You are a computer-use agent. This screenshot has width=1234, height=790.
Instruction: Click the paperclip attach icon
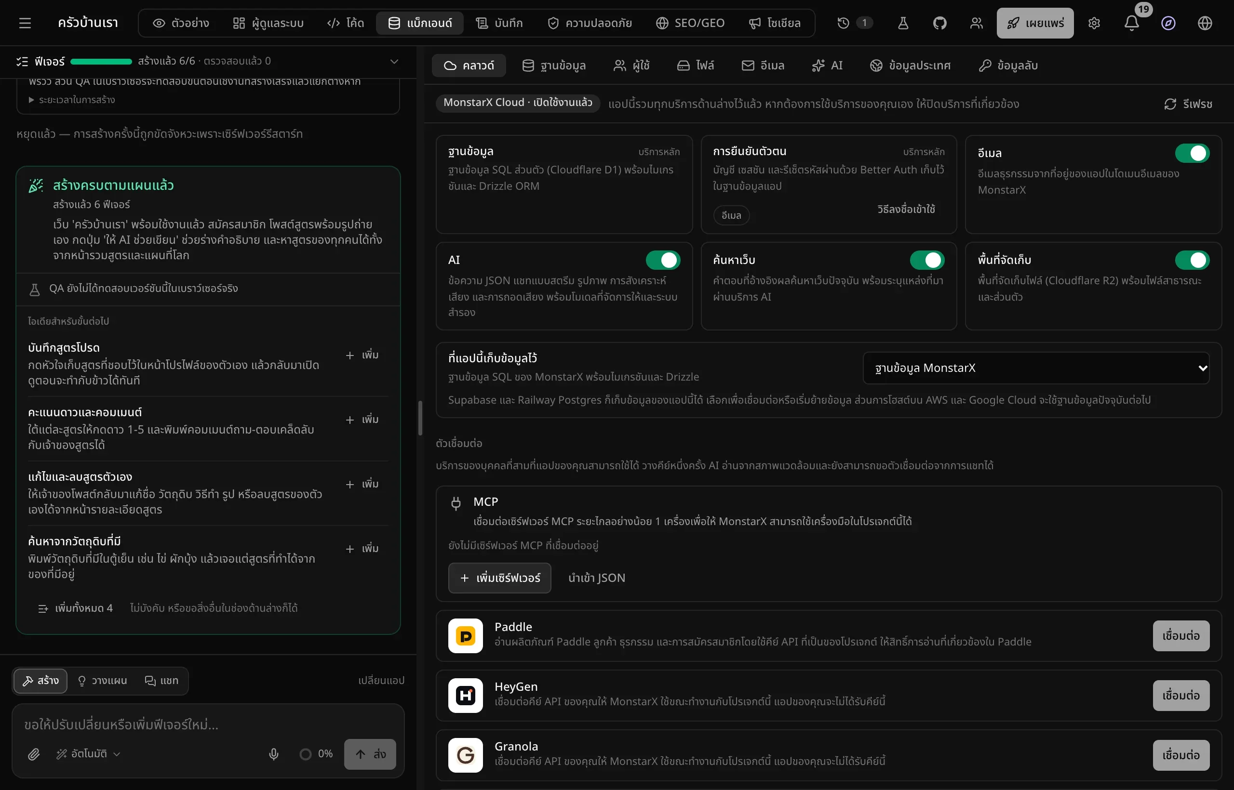pos(34,753)
